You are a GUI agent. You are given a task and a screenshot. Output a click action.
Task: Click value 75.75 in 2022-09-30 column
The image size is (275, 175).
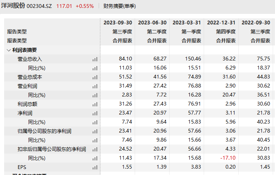coord(263,59)
